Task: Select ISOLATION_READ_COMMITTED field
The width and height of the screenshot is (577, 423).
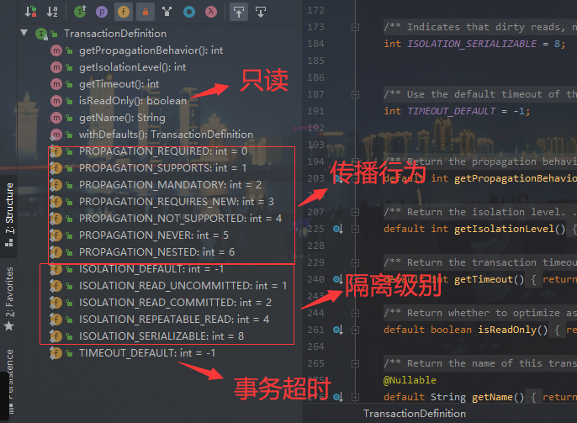Action: pyautogui.click(x=175, y=303)
